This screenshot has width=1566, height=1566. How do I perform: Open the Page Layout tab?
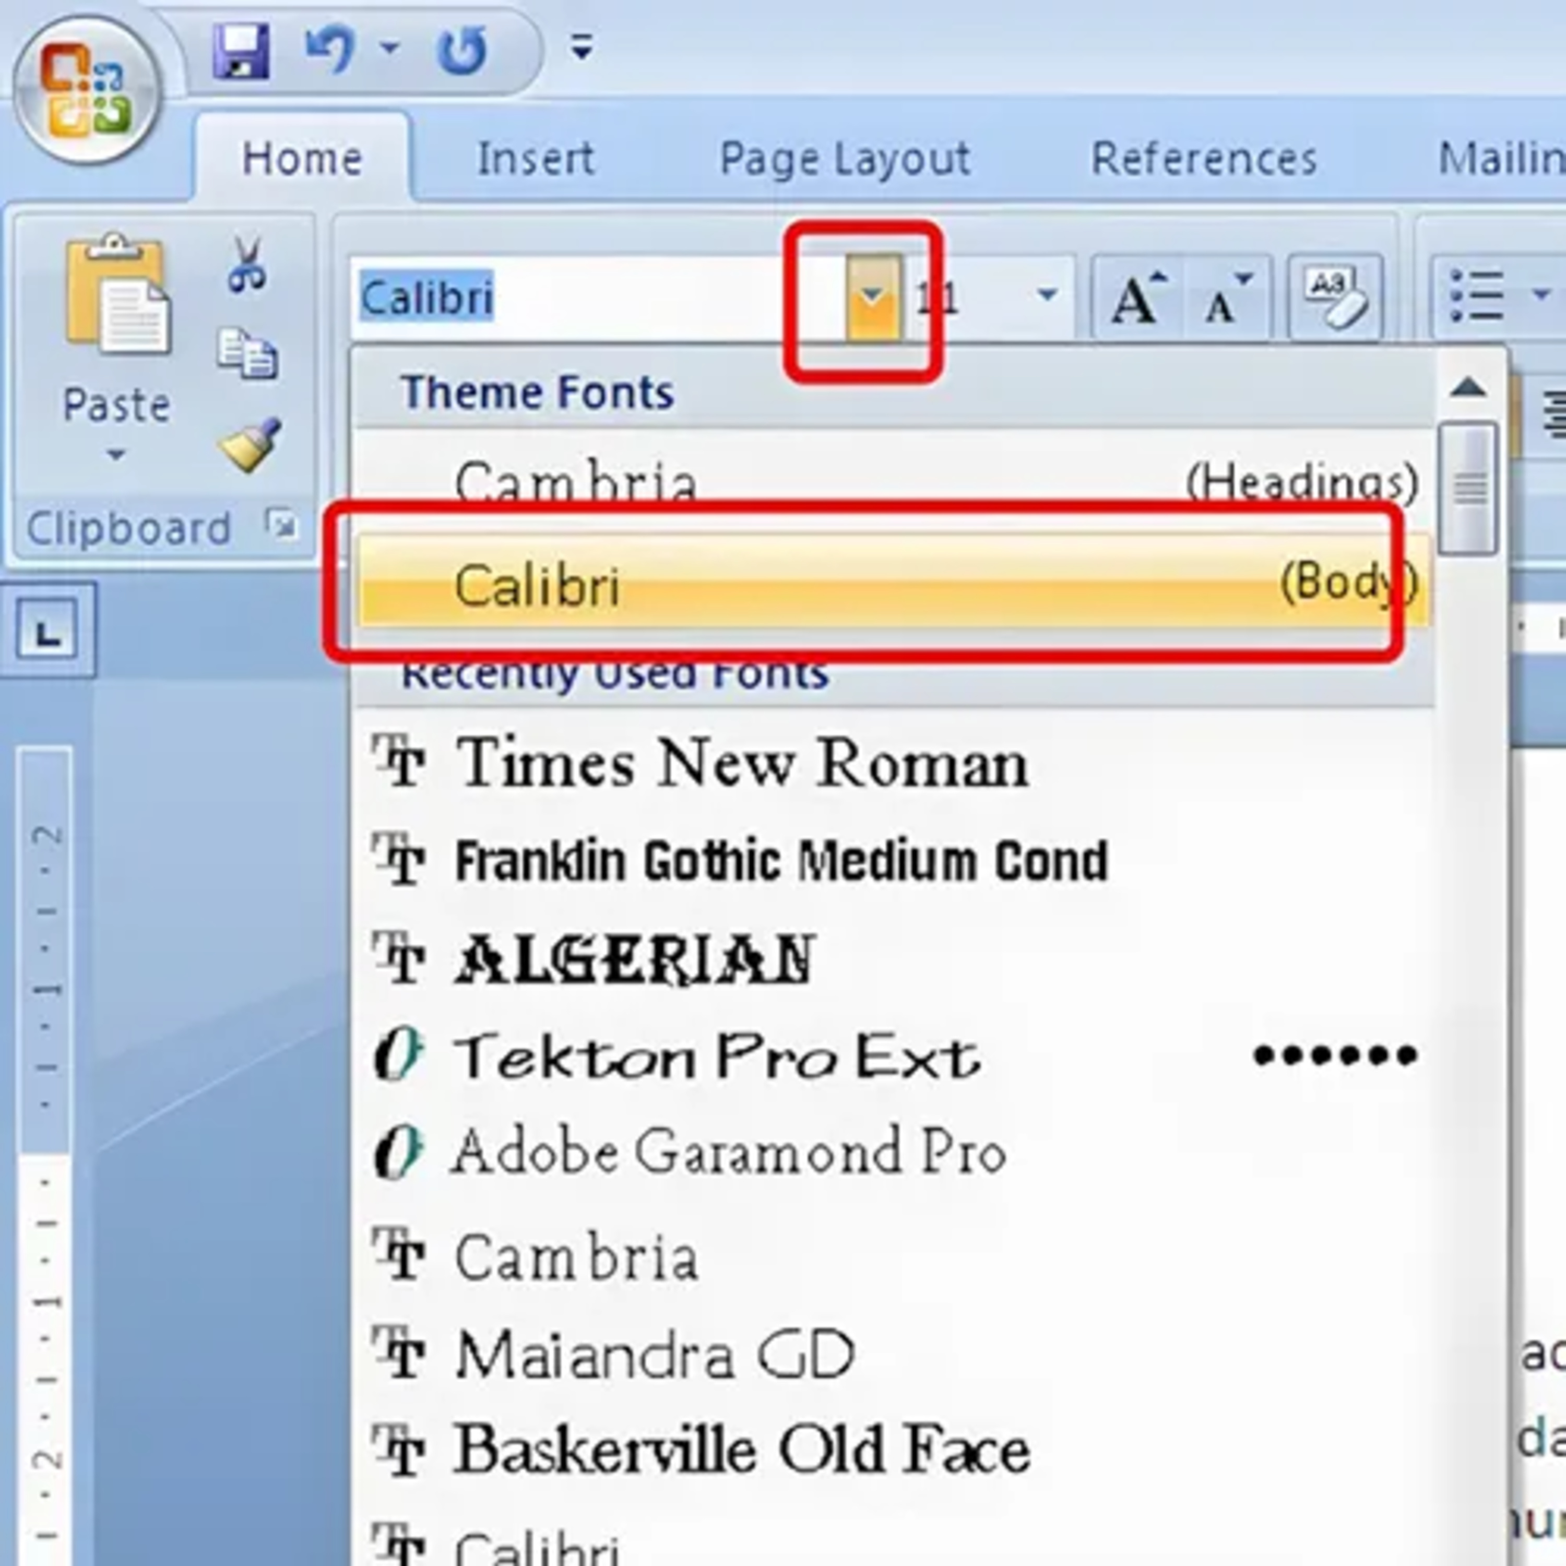tap(845, 158)
